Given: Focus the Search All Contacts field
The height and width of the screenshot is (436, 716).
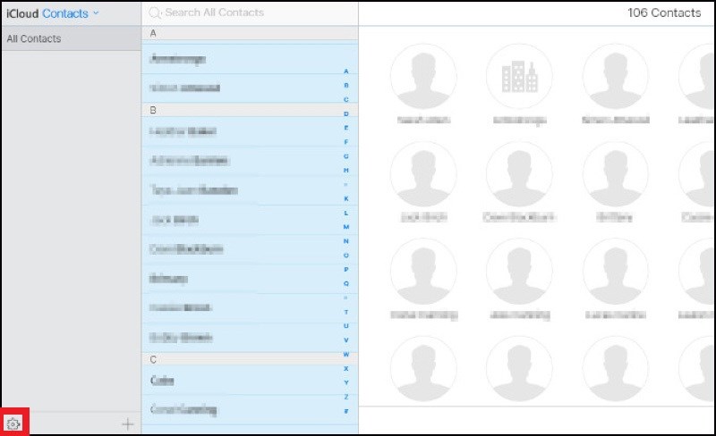Looking at the screenshot, I should coord(250,13).
